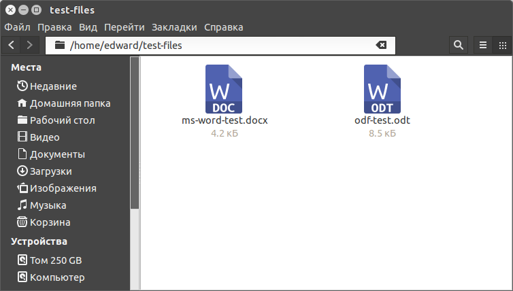
Task: Click the sidebar vertical scrollbar handle
Action: (x=135, y=133)
